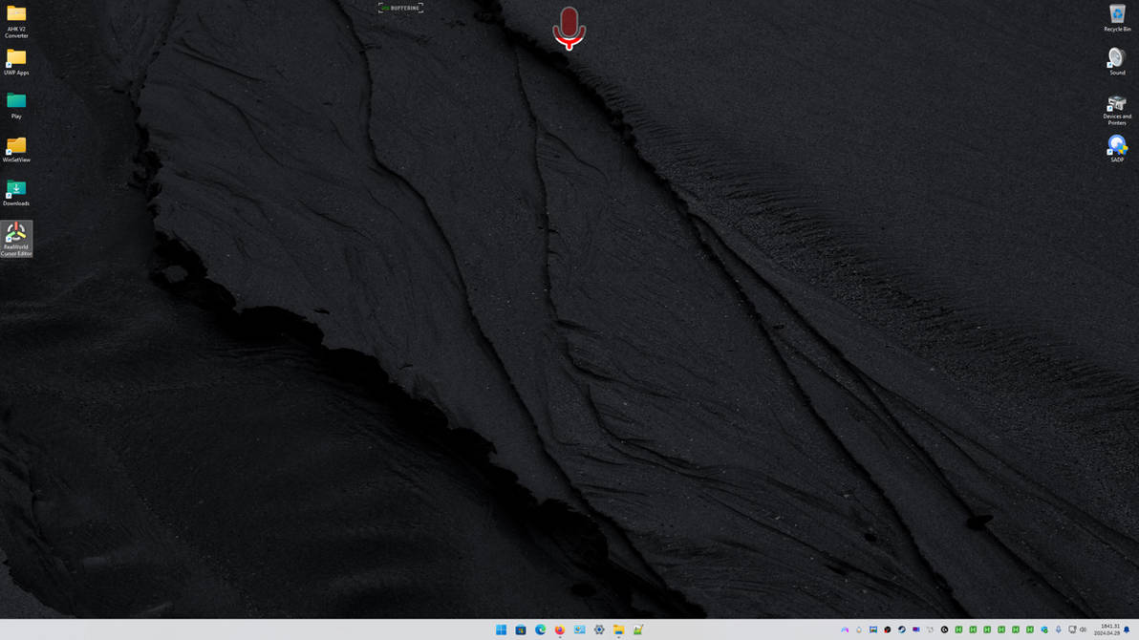Launch RealWorld Cursor Editor
The height and width of the screenshot is (640, 1139).
[15, 234]
